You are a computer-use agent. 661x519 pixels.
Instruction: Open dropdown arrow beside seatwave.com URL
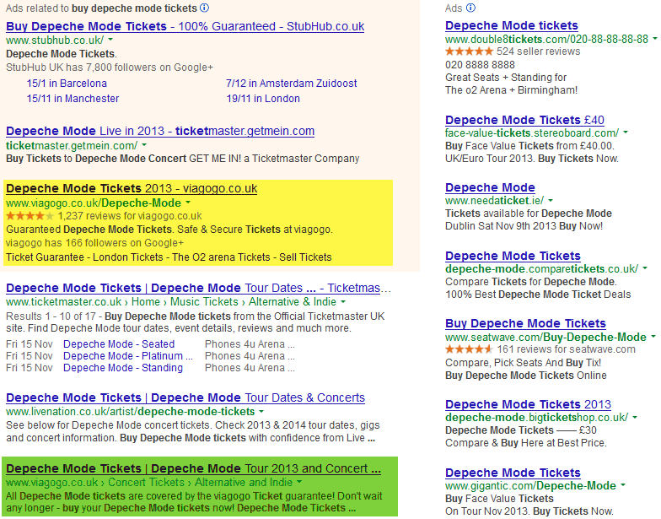pos(653,337)
